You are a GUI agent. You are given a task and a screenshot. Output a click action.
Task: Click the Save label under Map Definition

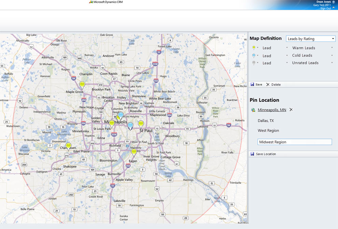(x=259, y=85)
